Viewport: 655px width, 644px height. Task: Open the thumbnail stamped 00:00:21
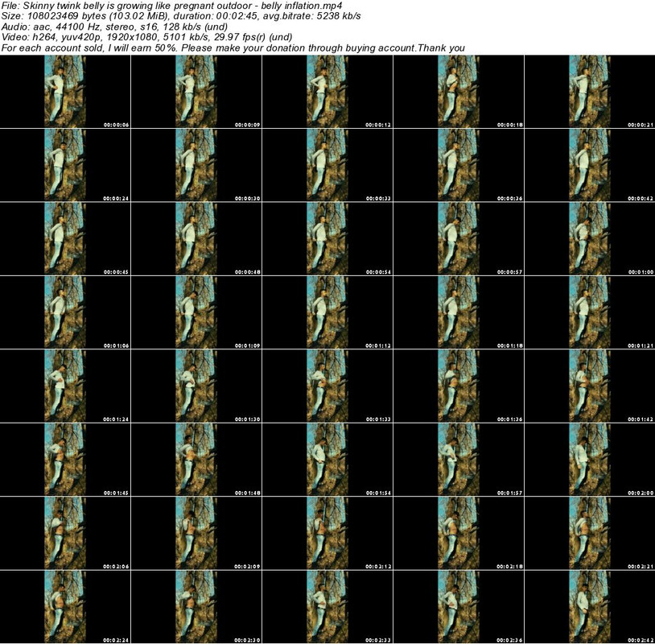590,92
